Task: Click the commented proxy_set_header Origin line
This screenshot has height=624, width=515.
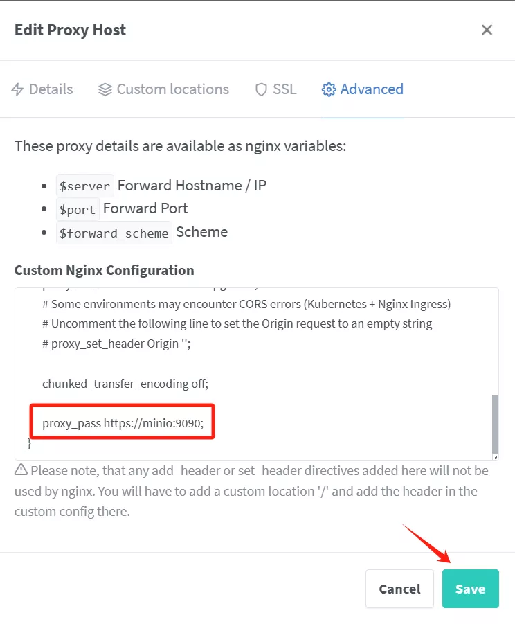Action: [116, 344]
